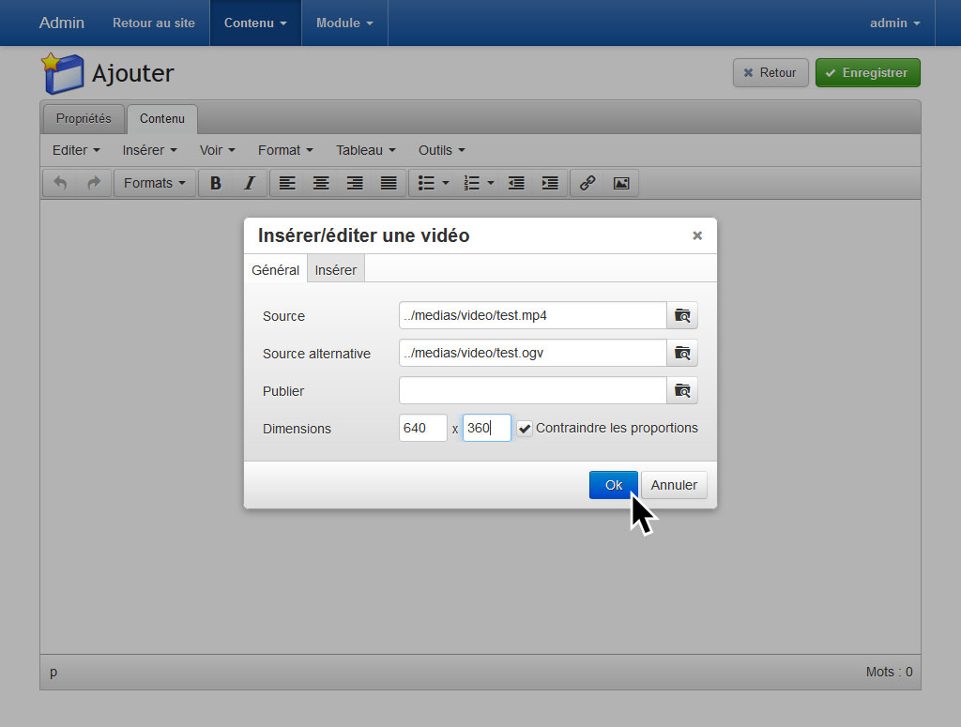Switch to the Insérer tab in dialog
The width and height of the screenshot is (961, 727).
[x=335, y=270]
